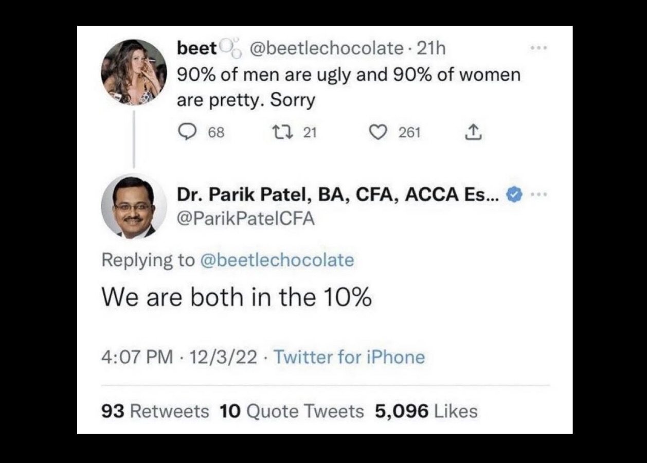Show the 5,096 Likes list

click(x=426, y=411)
